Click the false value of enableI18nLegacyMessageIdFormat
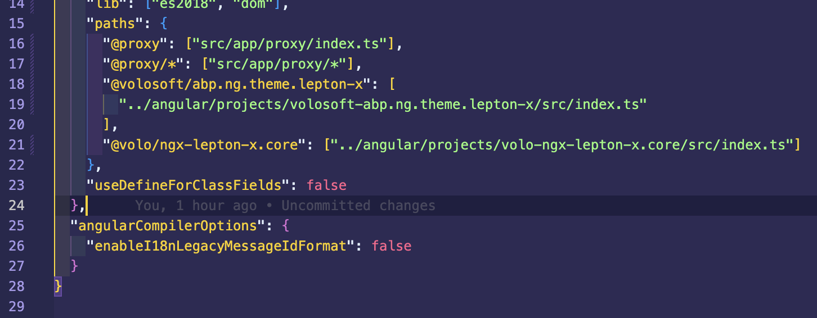 pos(391,246)
